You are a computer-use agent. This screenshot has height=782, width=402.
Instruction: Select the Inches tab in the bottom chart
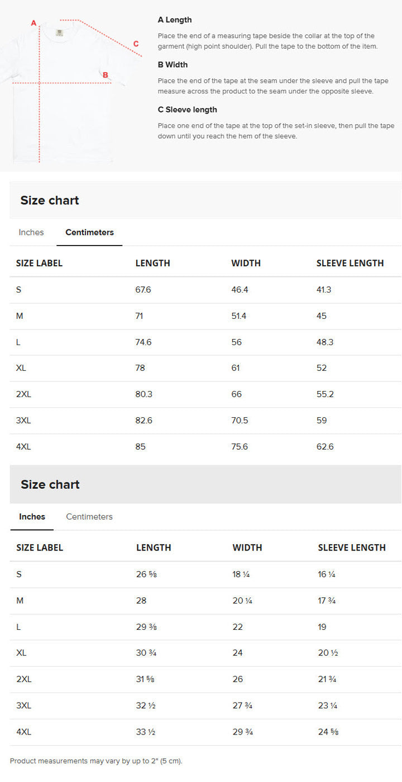32,516
